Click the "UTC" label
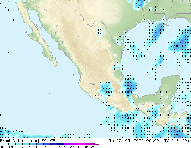 pyautogui.click(x=165, y=141)
